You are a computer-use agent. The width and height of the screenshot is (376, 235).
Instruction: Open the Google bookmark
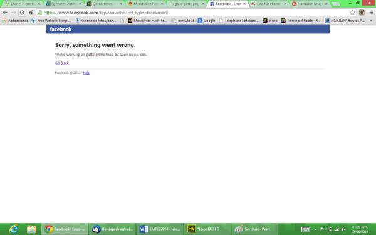click(x=206, y=21)
